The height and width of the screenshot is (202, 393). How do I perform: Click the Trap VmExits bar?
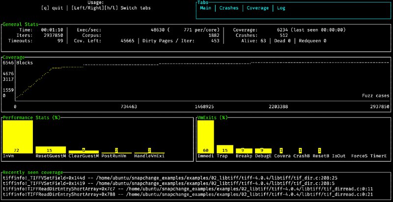click(x=225, y=149)
